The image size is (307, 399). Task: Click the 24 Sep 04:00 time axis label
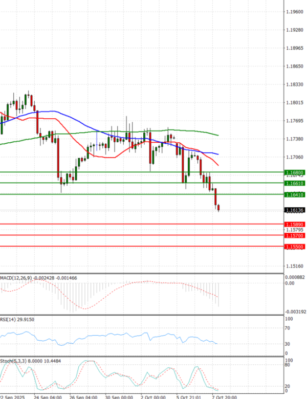[48, 396]
